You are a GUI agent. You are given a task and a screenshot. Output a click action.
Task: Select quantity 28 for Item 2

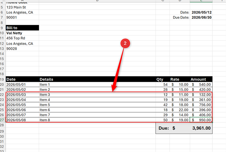click(x=163, y=89)
